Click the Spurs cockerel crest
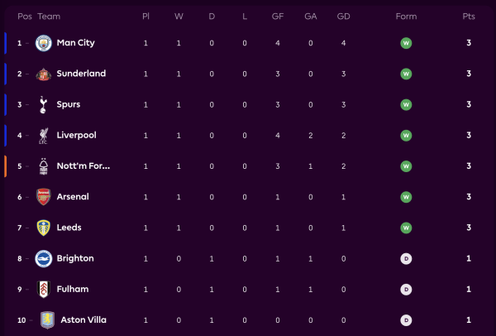This screenshot has width=496, height=336. 43,104
